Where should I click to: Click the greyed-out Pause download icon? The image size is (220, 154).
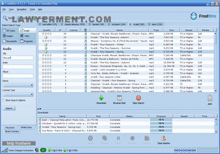click(118, 138)
